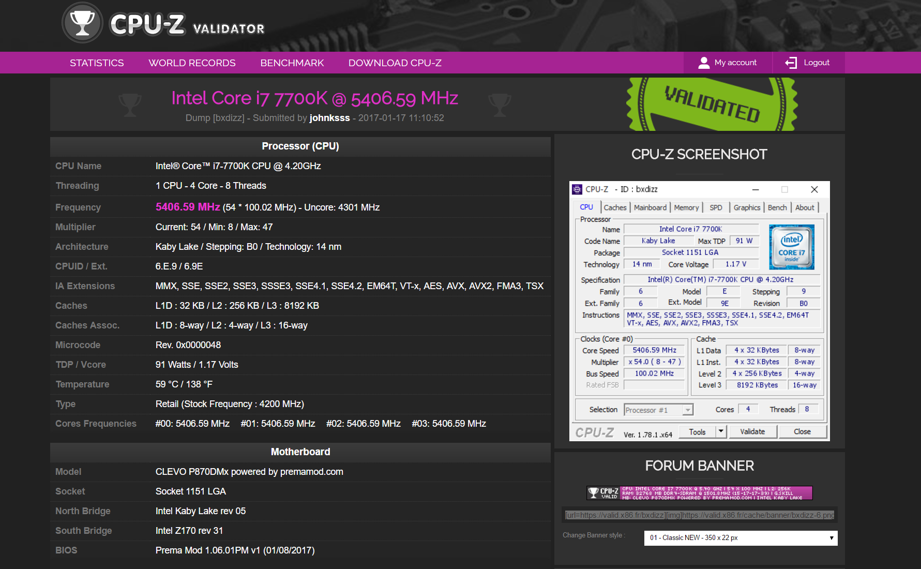Open the Benchmark menu item
Image resolution: width=921 pixels, height=569 pixels.
pos(292,63)
